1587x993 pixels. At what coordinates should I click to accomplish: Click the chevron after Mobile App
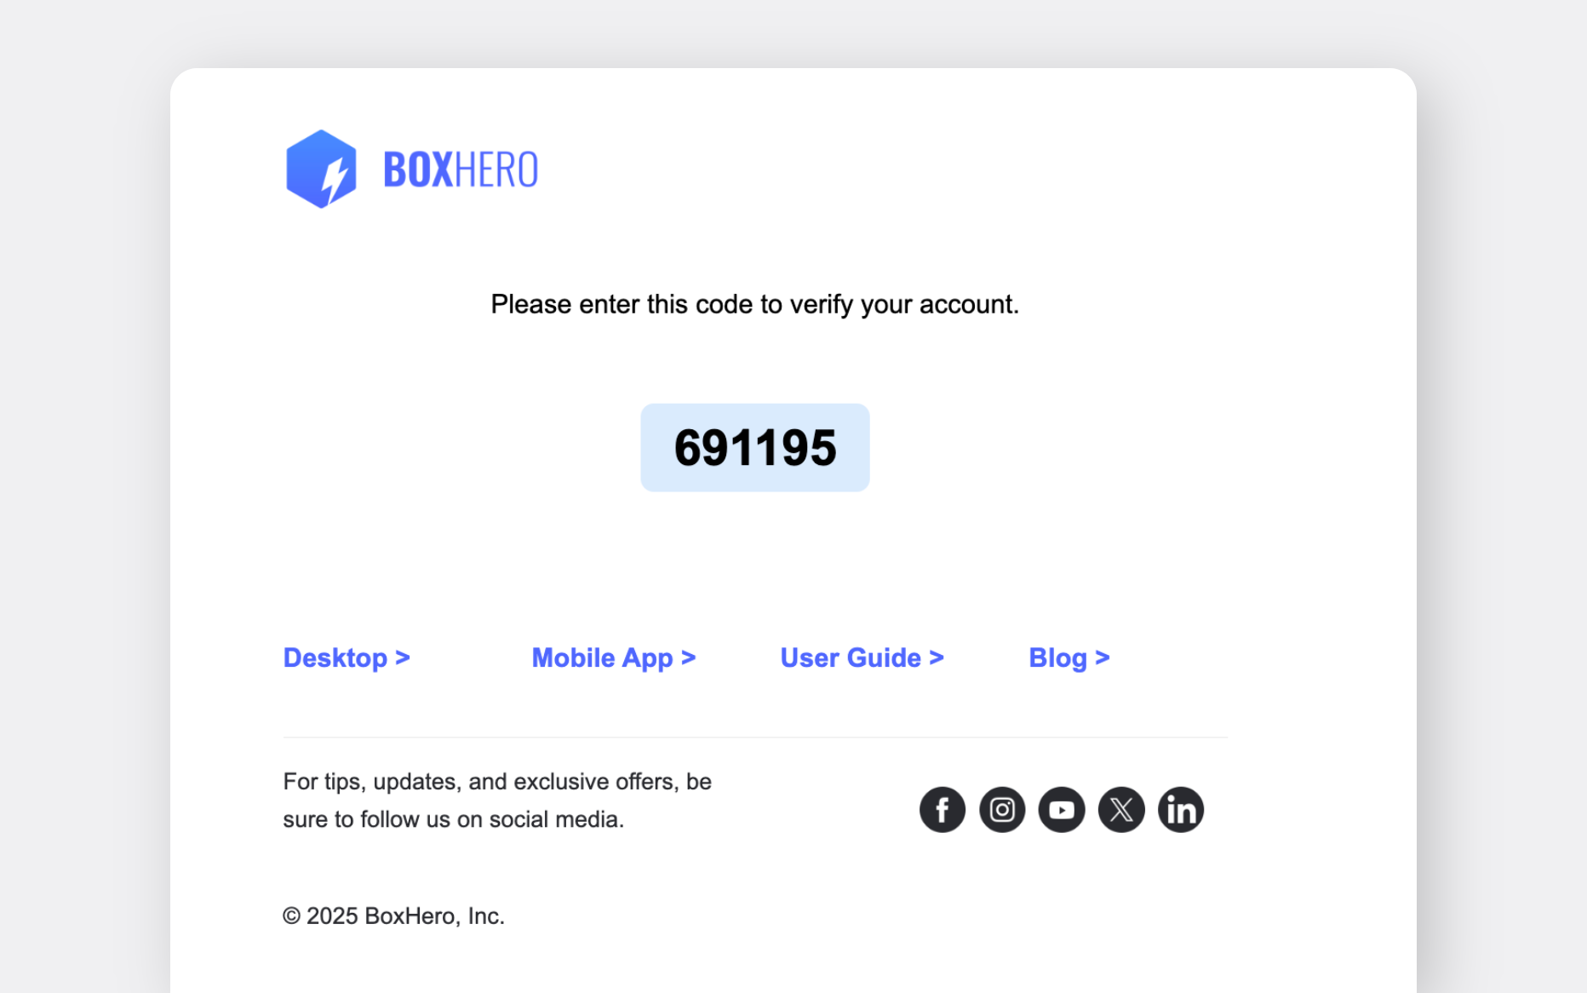[x=689, y=657]
